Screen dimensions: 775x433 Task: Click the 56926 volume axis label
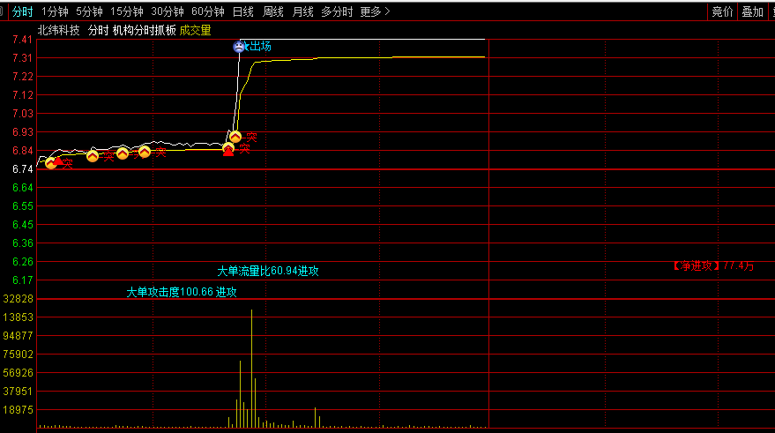(x=18, y=373)
